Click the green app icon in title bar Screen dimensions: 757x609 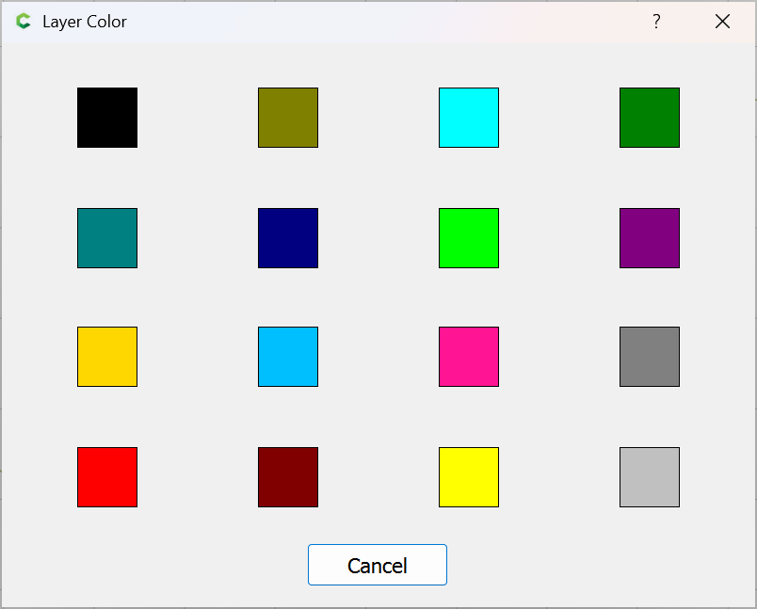[24, 22]
